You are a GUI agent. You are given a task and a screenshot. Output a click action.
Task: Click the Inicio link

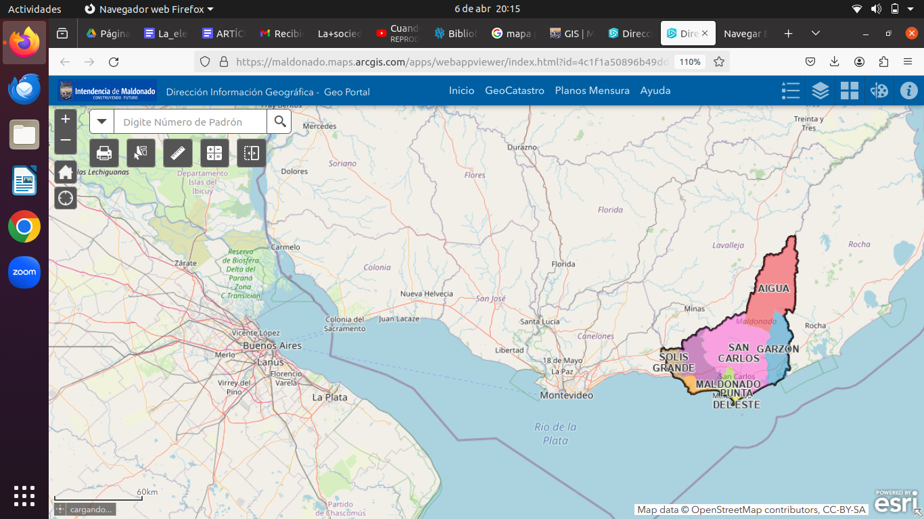point(461,91)
